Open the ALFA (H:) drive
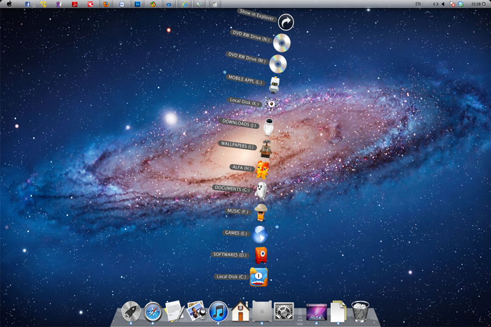491x327 pixels. (262, 170)
